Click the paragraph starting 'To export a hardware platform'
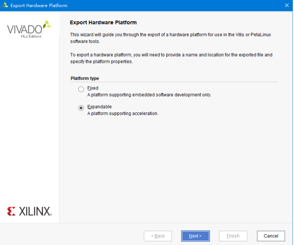The width and height of the screenshot is (294, 245). coord(171,58)
